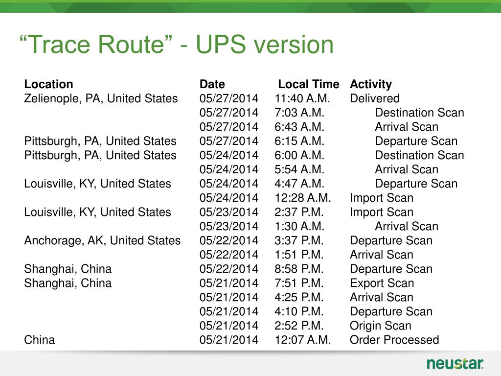Click the first Shanghai, China location entry

pos(68,269)
